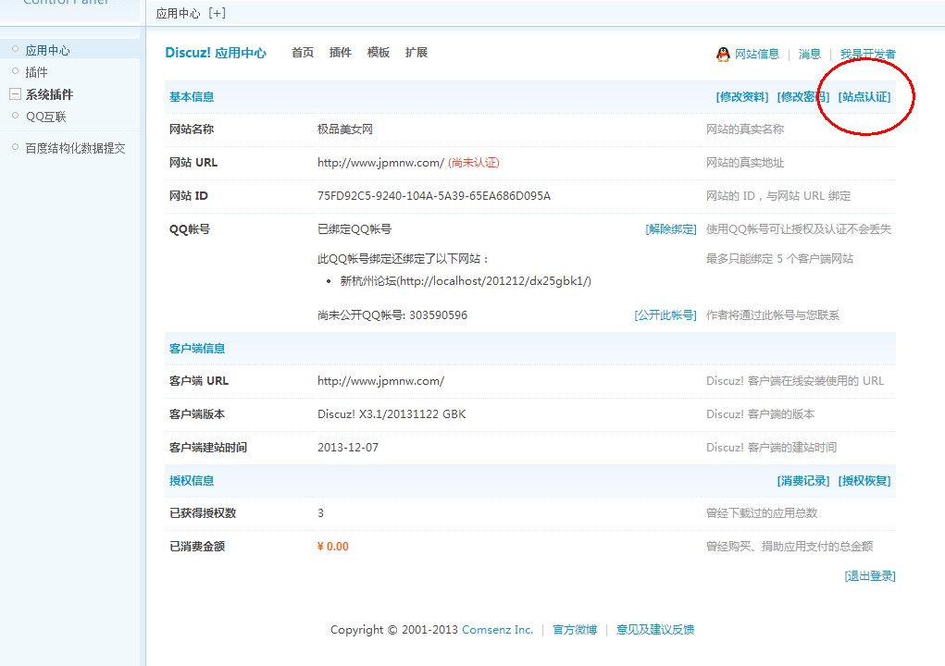Viewport: 945px width, 666px height.
Task: Open 百度结构化数据提交 sidebar item
Action: tap(75, 148)
